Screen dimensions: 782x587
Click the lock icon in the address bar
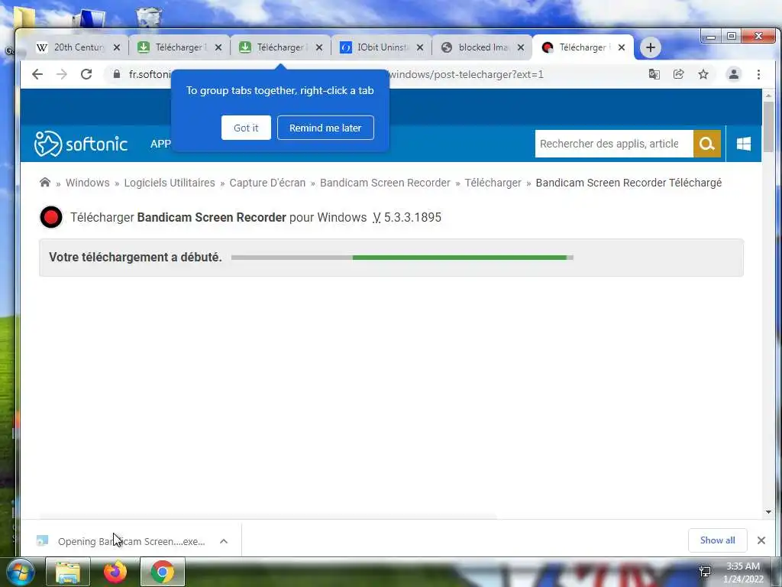(x=117, y=74)
